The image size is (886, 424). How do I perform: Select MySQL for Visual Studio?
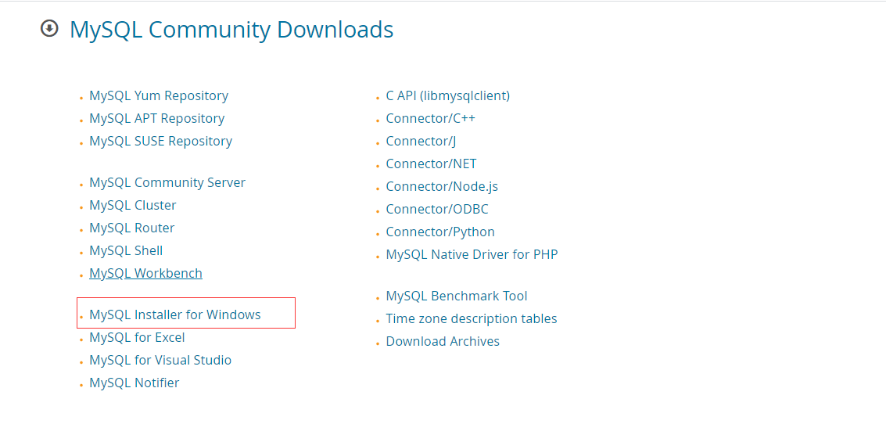[x=160, y=360]
